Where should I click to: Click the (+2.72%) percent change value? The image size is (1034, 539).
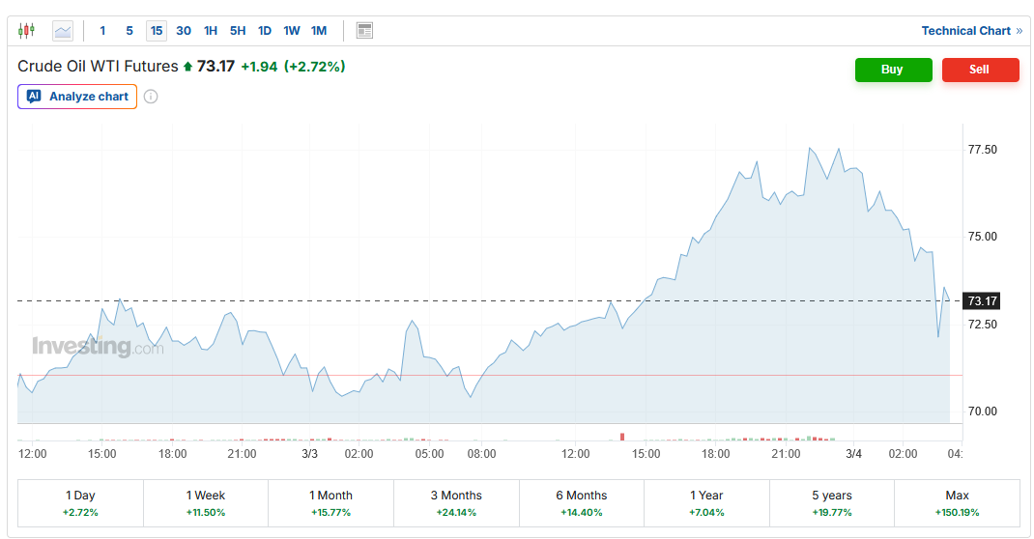[x=315, y=67]
